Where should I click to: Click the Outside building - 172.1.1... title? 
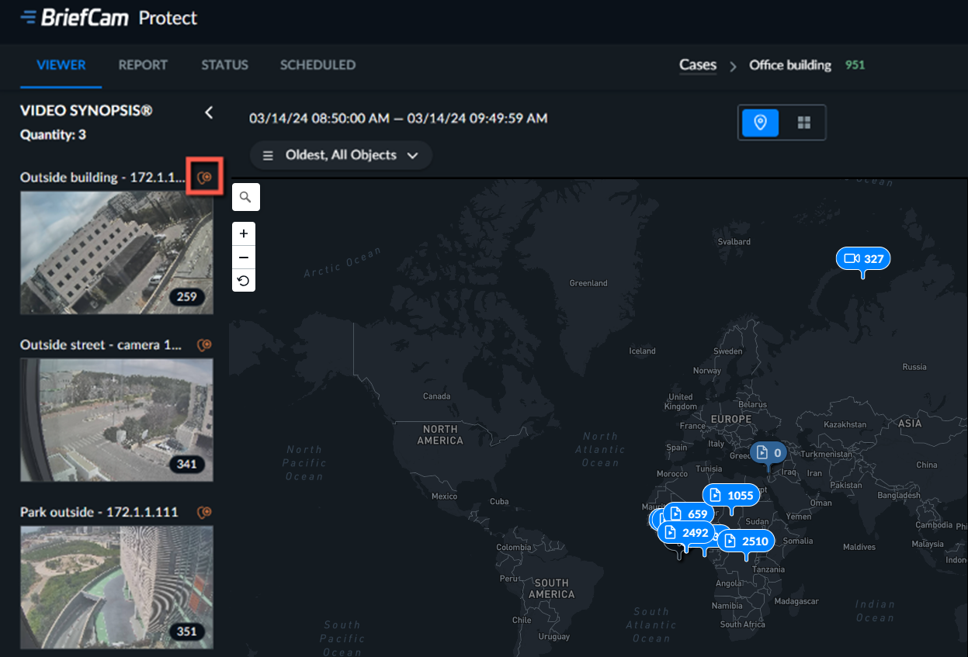pyautogui.click(x=103, y=178)
